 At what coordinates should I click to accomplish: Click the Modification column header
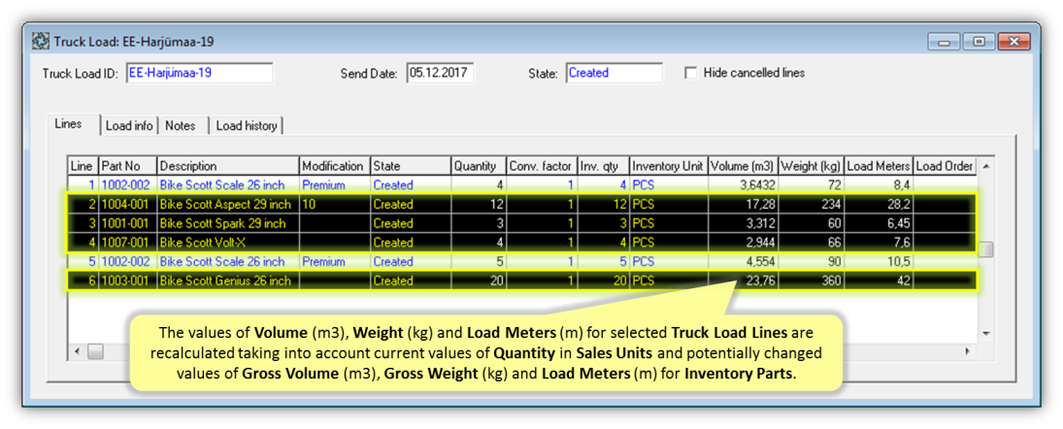click(x=335, y=166)
